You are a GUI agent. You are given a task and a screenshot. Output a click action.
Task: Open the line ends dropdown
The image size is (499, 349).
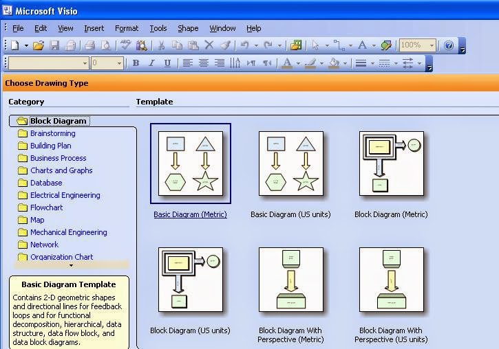tap(419, 63)
